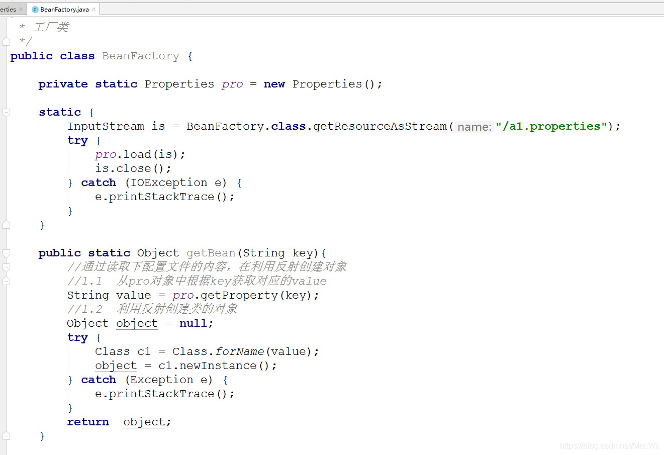Switch to the BeanFactory.java editor tab
664x455 pixels.
tap(64, 9)
